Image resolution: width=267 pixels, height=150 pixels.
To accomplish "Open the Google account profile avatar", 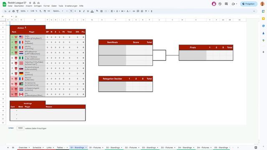I will [x=262, y=4].
